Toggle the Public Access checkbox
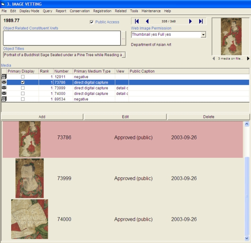This screenshot has width=251, height=243. click(x=92, y=22)
